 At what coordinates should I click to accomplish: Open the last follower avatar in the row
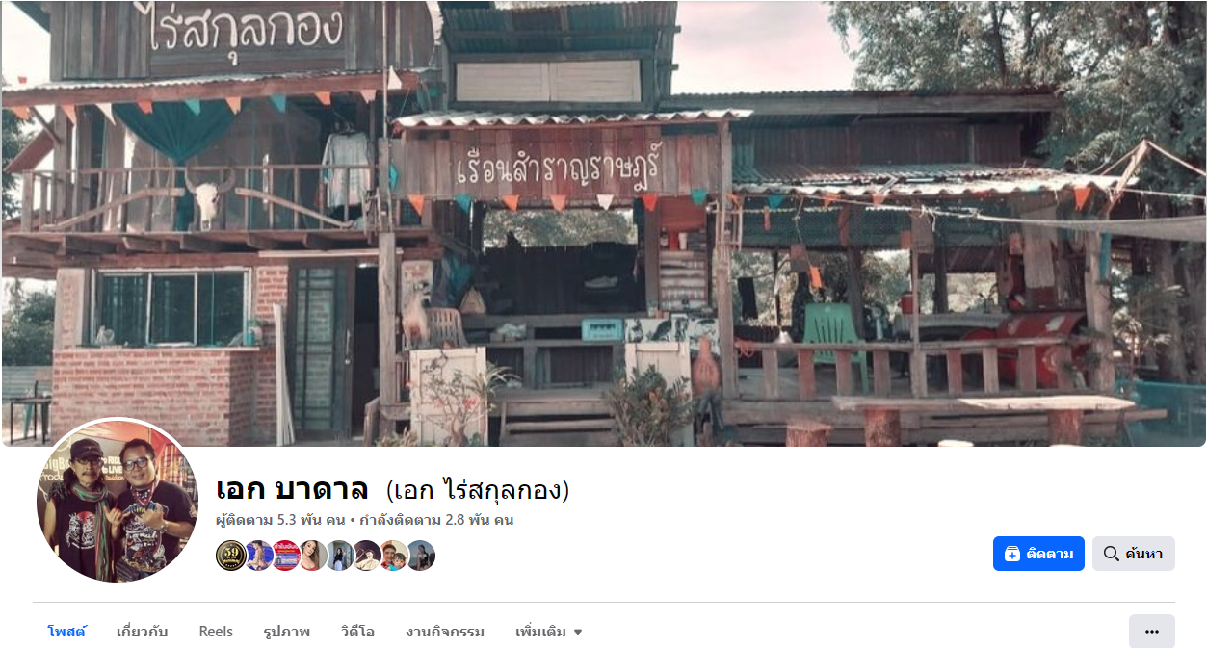click(420, 556)
